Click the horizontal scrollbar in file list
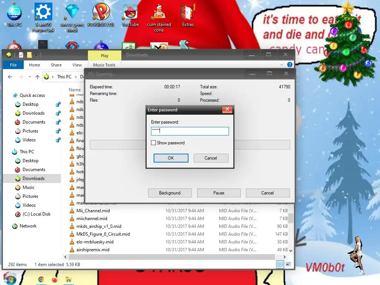This screenshot has width=380, height=285. coord(171,257)
